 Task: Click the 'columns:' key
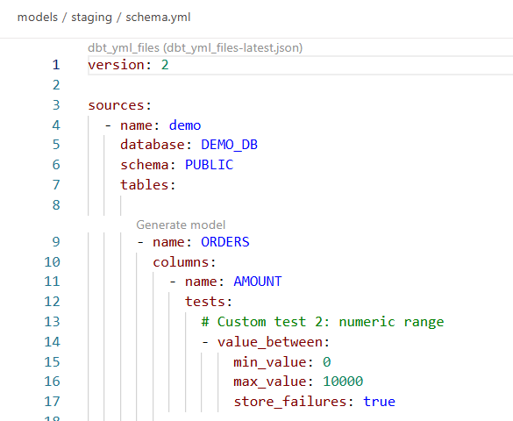pyautogui.click(x=184, y=262)
